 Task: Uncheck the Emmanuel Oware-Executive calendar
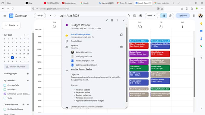point(5,94)
